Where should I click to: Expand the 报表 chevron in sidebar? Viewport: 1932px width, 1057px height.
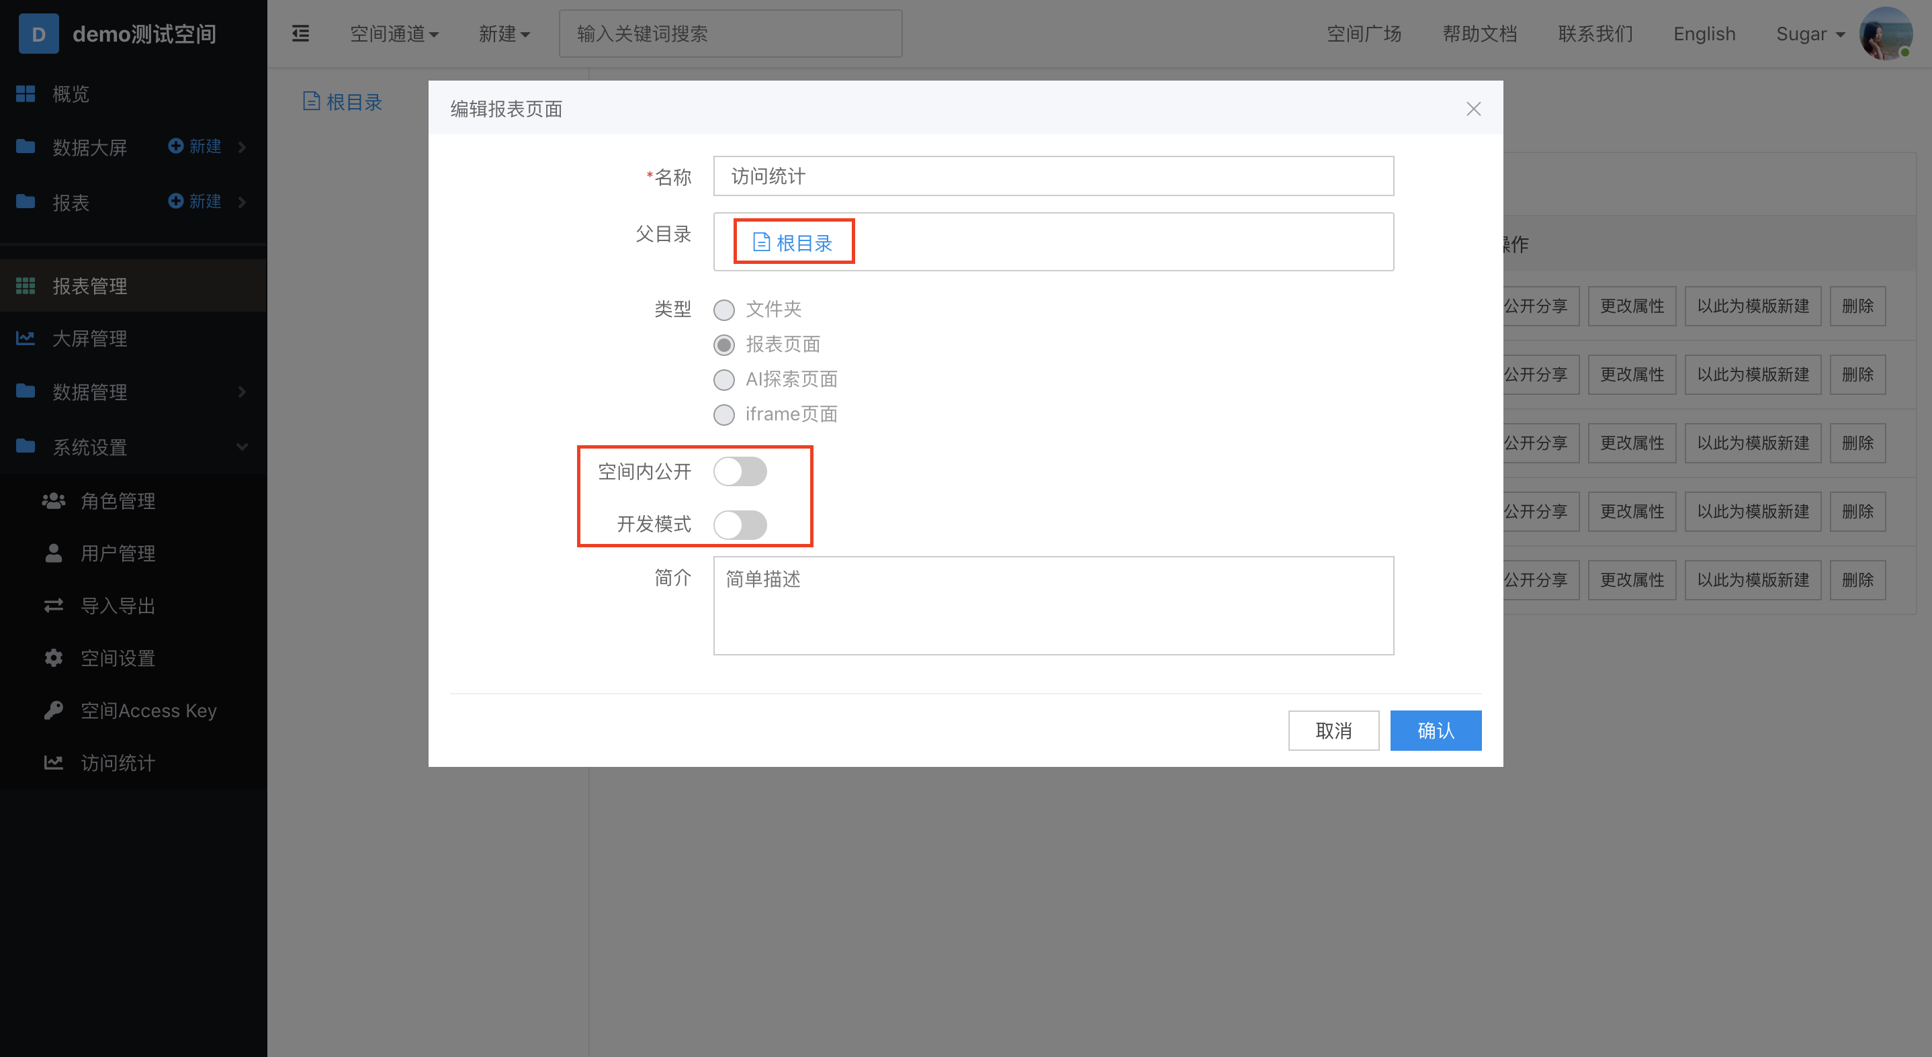tap(242, 201)
